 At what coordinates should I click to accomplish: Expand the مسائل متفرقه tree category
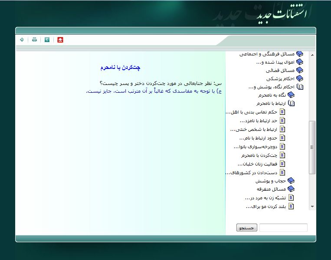291,189
